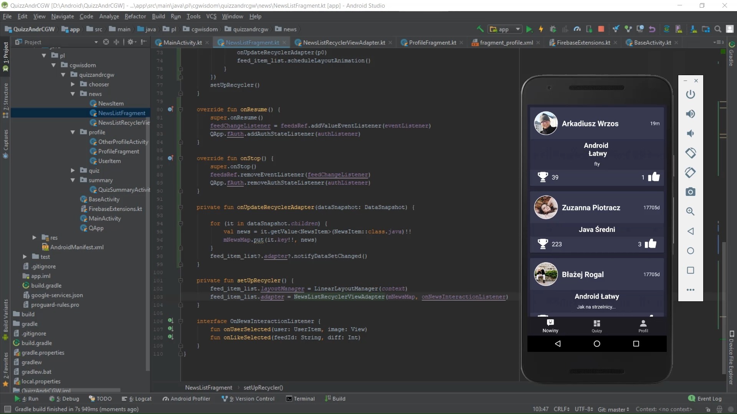
Task: Click Apply Changes lightning bolt icon
Action: point(541,29)
